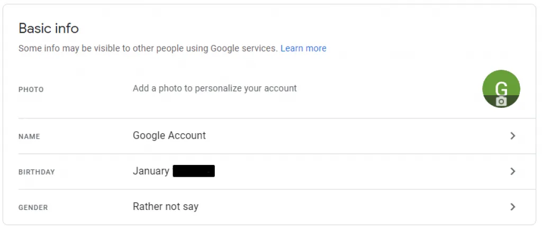Select the Google Account name value
Viewport: 542px width, 229px height.
click(x=169, y=135)
